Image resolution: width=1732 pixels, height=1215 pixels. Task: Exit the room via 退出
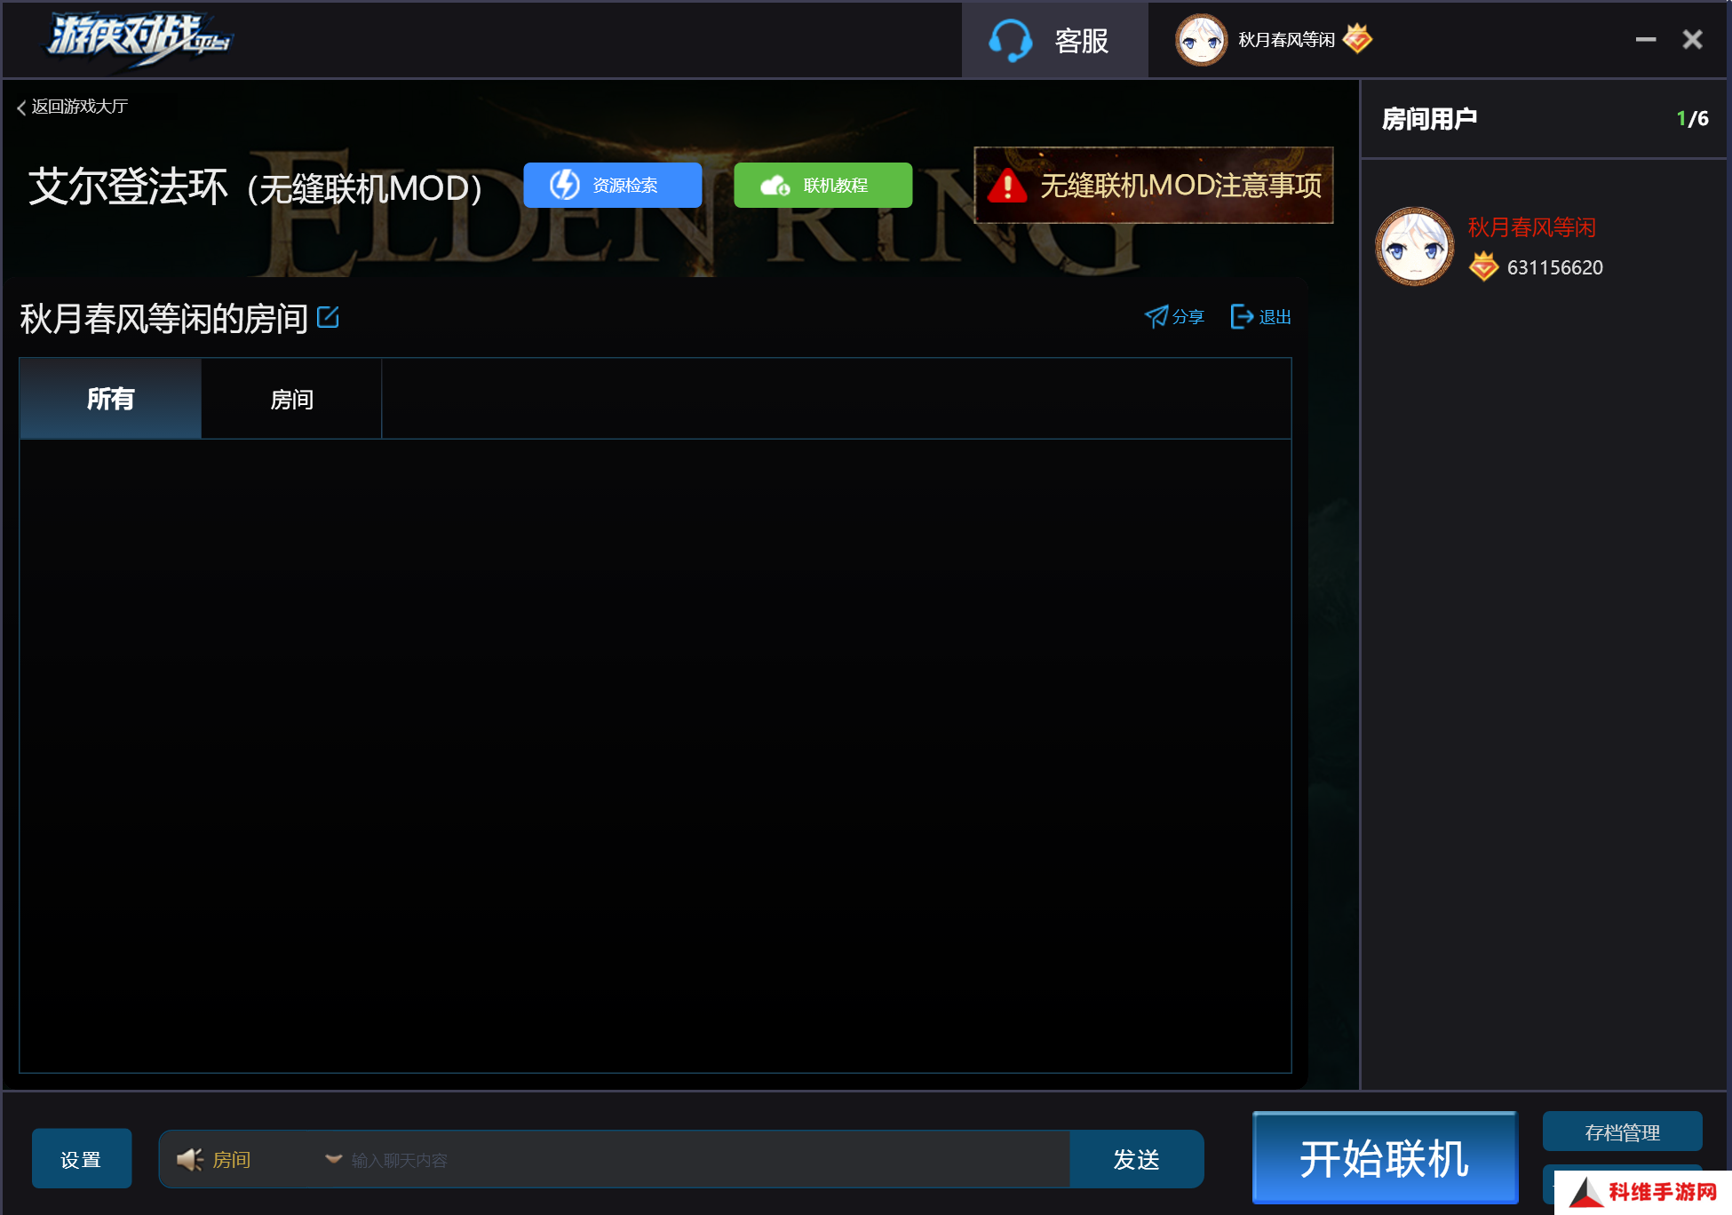click(x=1261, y=317)
